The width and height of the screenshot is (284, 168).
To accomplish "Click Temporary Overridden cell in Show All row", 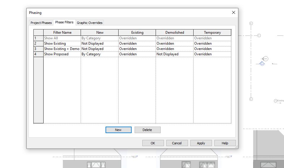I will [x=212, y=38].
